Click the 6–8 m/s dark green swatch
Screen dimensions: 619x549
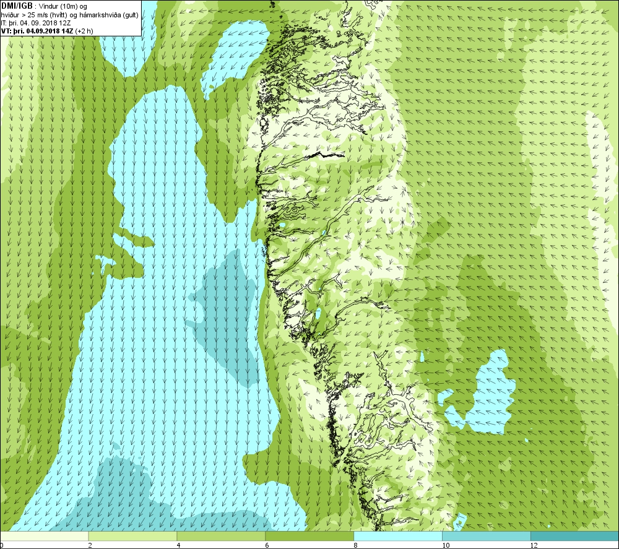coord(309,536)
